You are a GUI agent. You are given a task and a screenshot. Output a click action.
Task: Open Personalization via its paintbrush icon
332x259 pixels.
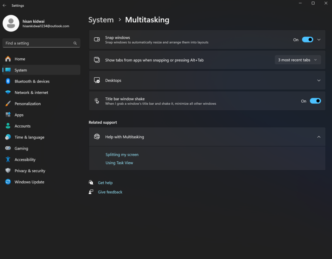tap(8, 104)
